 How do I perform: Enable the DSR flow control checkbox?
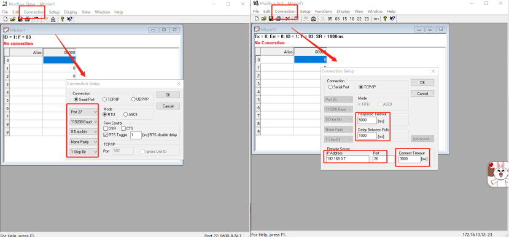[x=106, y=128]
